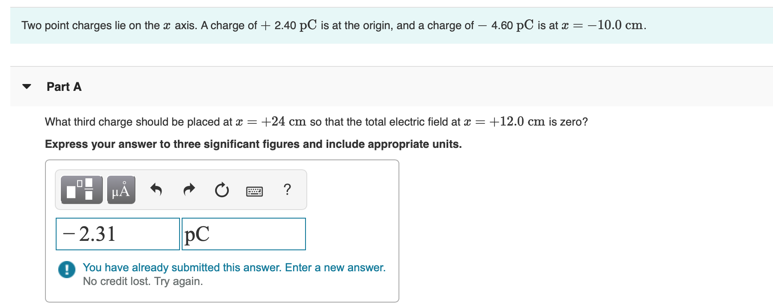
Task: Click the Part A question text
Action: click(x=316, y=121)
